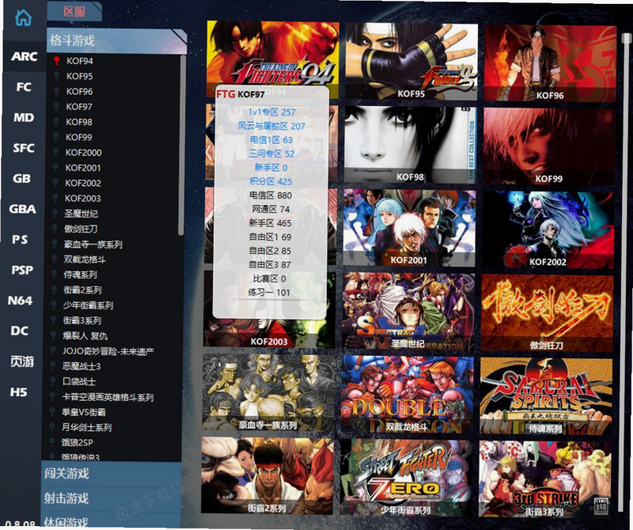
Task: Select the ARC platform tab
Action: (x=25, y=56)
